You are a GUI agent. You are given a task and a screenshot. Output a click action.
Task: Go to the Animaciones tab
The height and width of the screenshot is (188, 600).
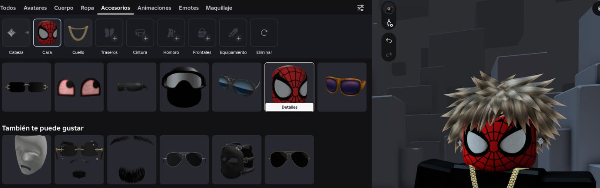[x=154, y=8]
